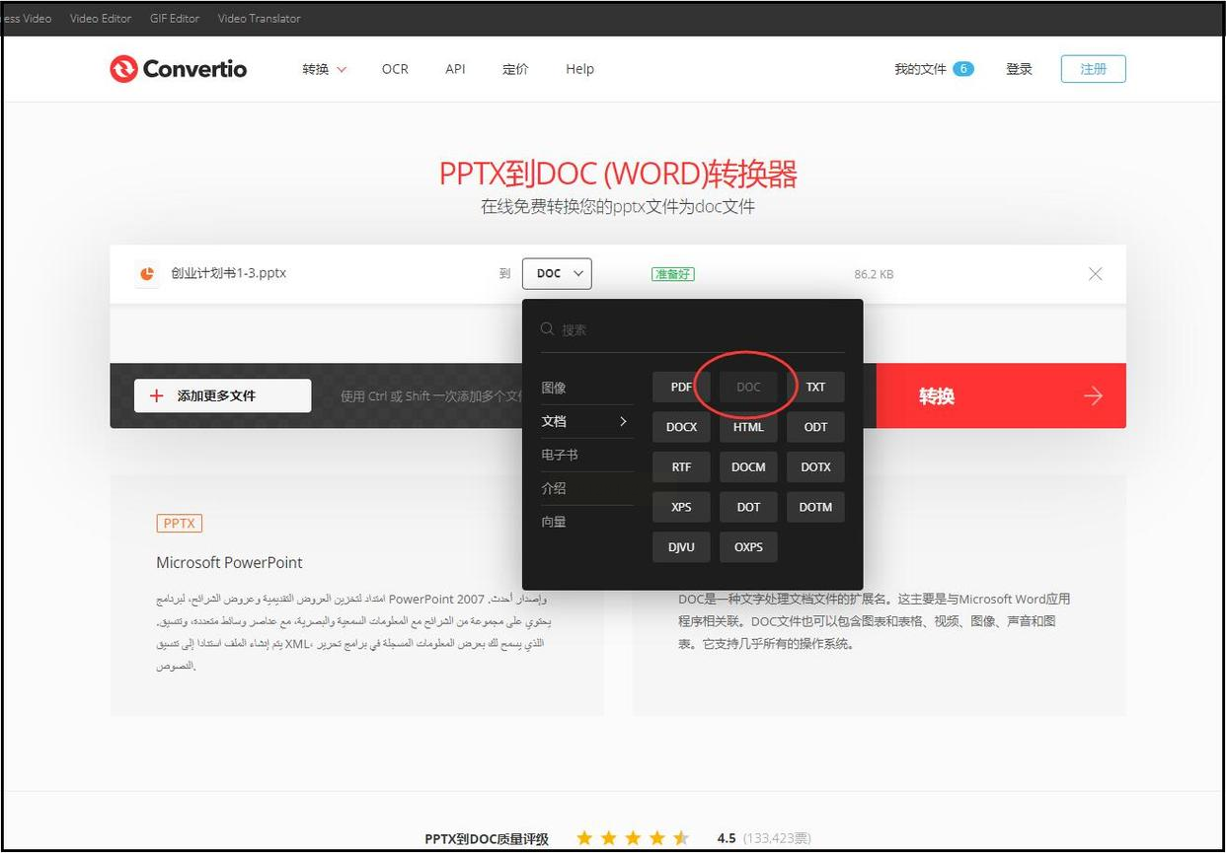Open the Help nav item
The height and width of the screenshot is (853, 1226).
pyautogui.click(x=579, y=69)
